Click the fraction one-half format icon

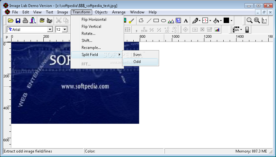pos(159,30)
